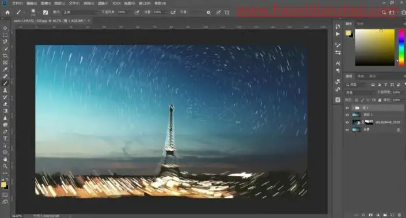Select the Eraser tool

(x=5, y=104)
